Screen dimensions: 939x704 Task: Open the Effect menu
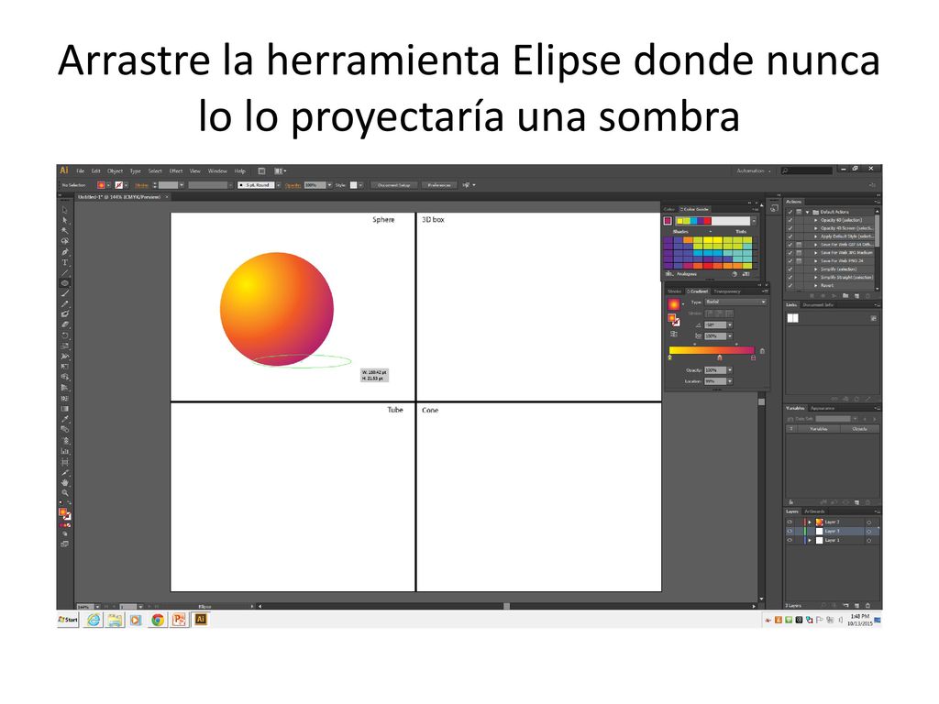point(175,170)
